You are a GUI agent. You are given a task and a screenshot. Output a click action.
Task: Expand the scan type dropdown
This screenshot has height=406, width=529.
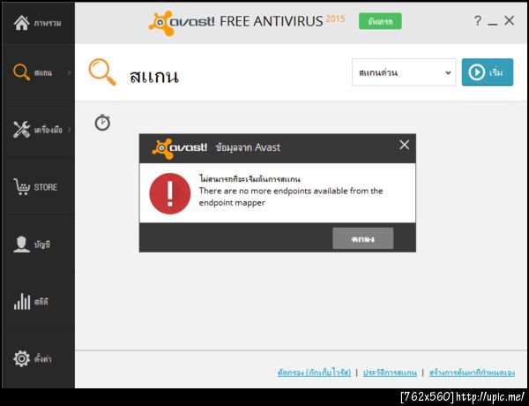click(x=404, y=72)
